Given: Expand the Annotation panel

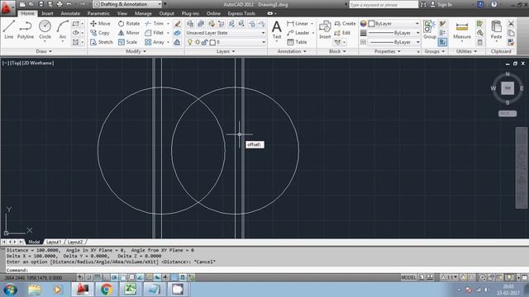Looking at the screenshot, I should (292, 51).
